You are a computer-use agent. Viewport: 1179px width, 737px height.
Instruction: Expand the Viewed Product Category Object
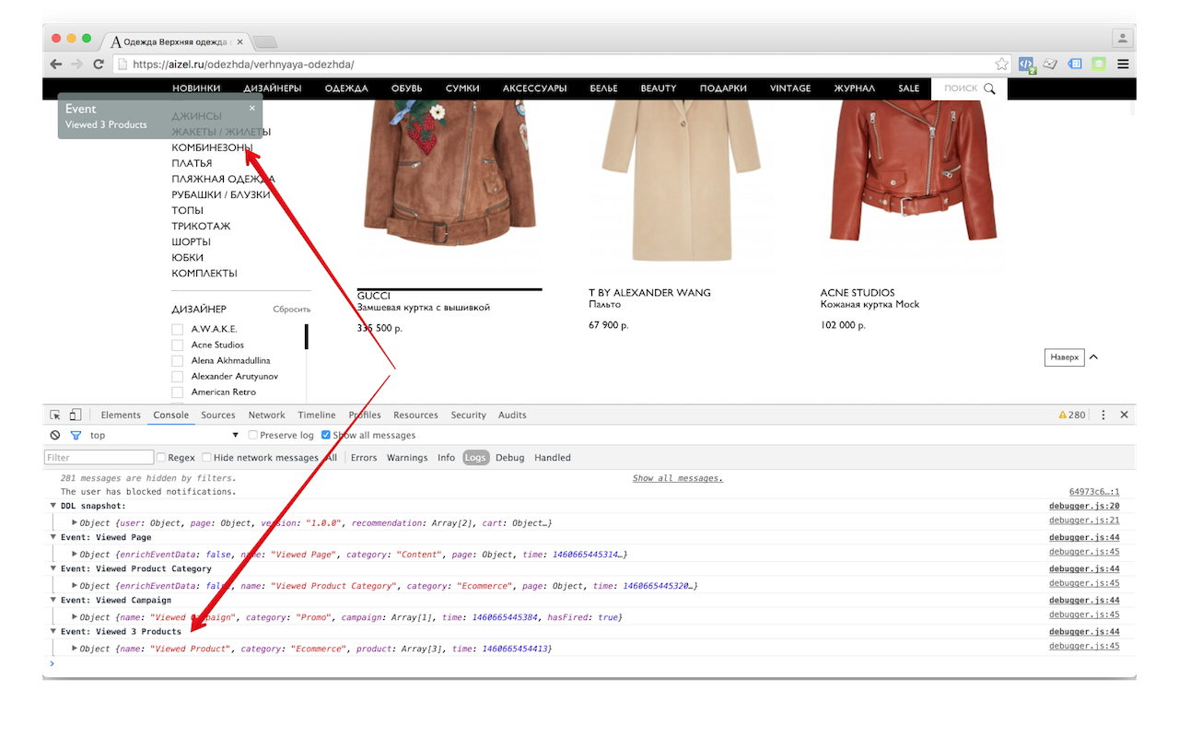click(75, 585)
